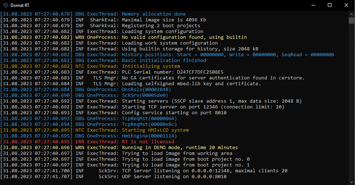This screenshot has width=355, height=185.
Task: Click the 'No valid configuration found' warning line
Action: click(124, 37)
